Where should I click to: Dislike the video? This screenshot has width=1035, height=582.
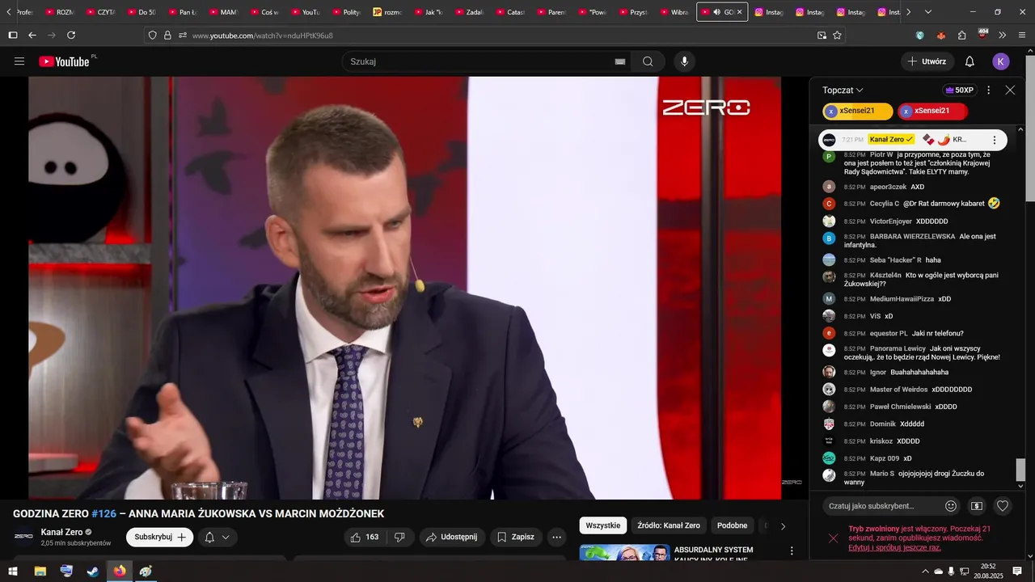(399, 537)
